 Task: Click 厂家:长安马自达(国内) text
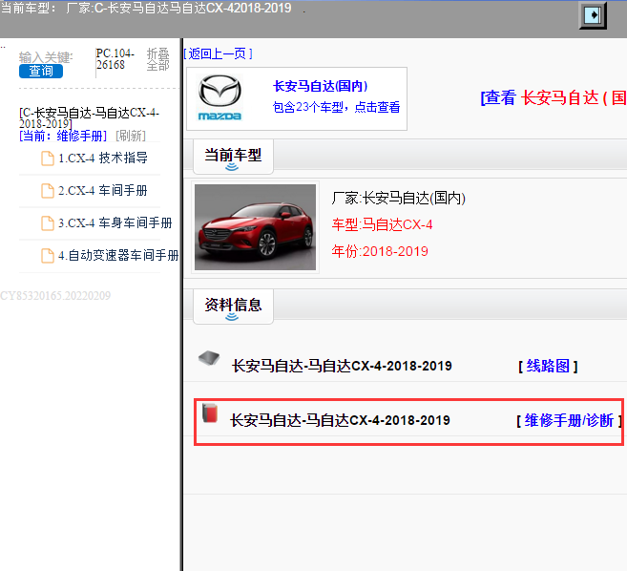click(x=398, y=198)
